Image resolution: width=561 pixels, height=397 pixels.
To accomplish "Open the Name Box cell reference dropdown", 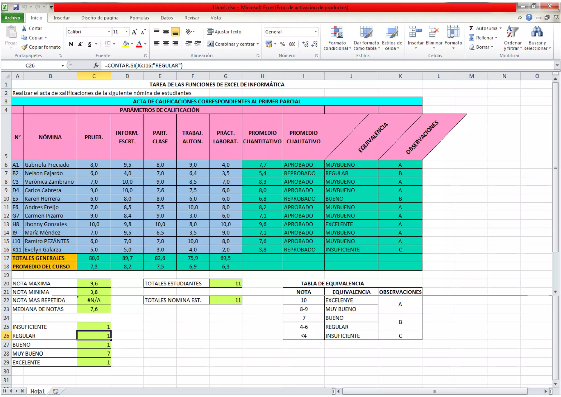I will click(62, 66).
